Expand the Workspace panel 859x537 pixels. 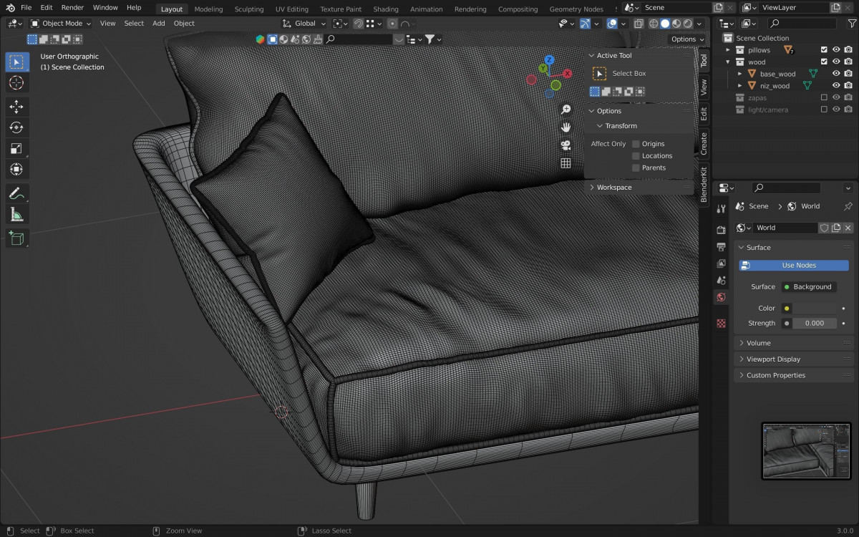click(x=614, y=188)
